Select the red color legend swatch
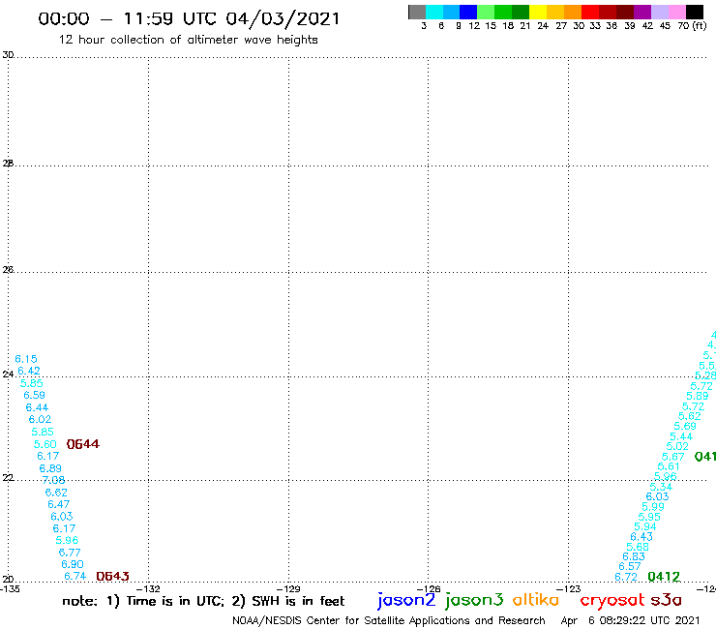Viewport: 716px width, 629px height. point(589,12)
